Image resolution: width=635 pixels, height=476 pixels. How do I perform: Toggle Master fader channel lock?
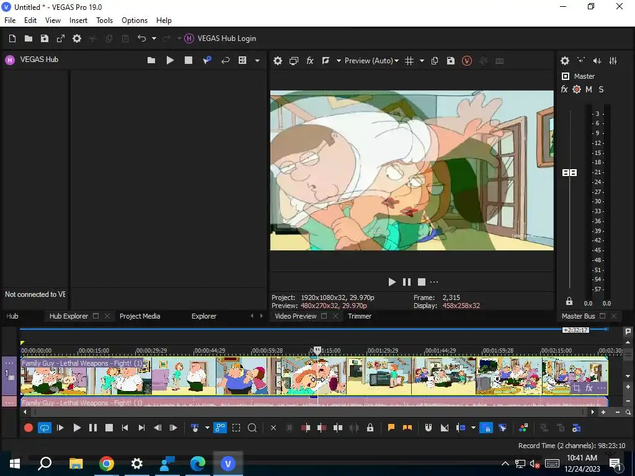569,302
